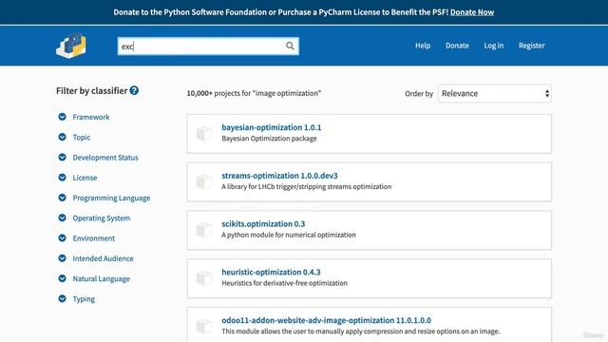Expand the Development Status chevron

point(62,157)
